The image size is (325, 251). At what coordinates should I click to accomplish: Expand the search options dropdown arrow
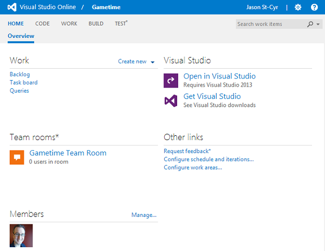pos(318,24)
